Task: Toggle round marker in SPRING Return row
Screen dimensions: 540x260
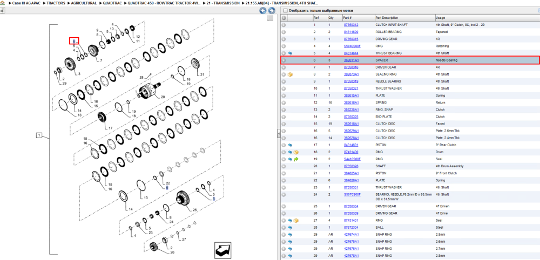Action: [x=284, y=103]
